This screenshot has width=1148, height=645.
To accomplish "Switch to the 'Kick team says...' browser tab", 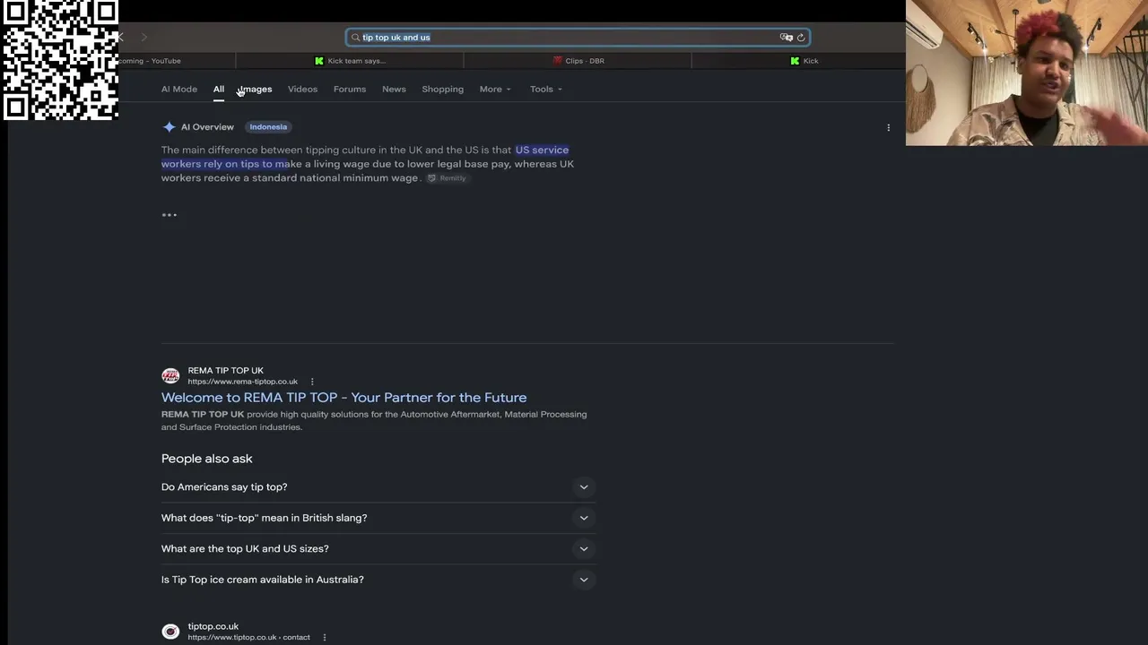I will tap(350, 61).
